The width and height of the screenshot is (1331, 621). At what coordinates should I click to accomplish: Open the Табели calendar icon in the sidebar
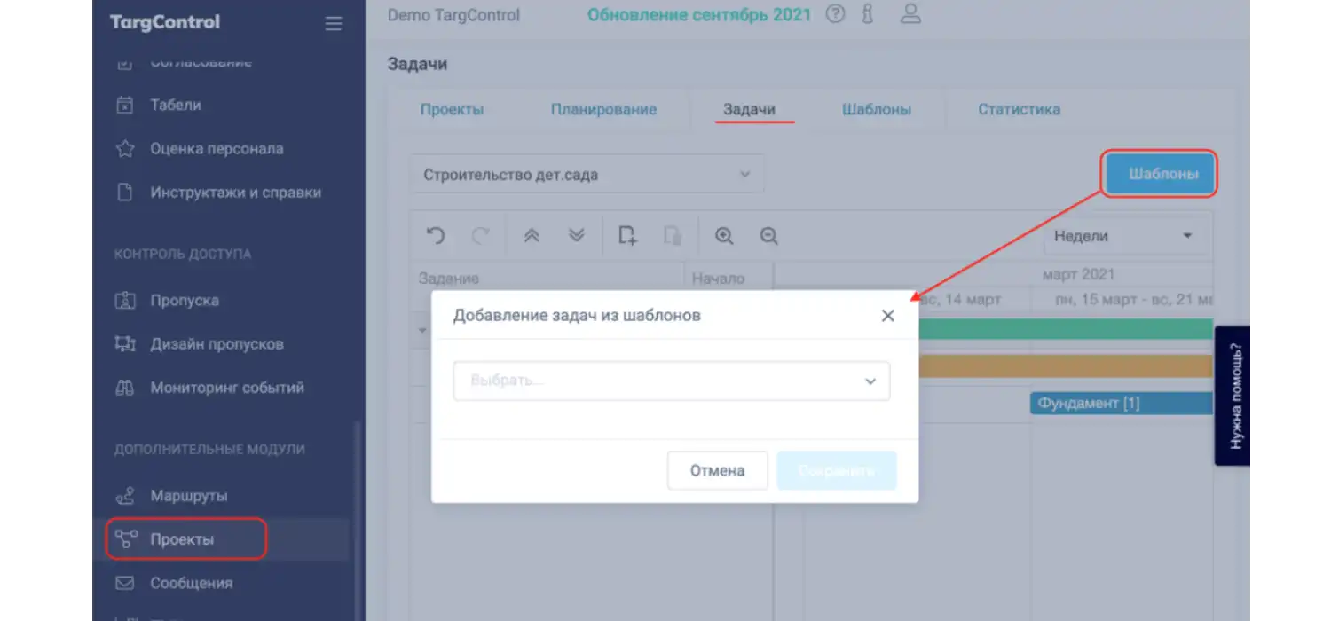click(126, 105)
